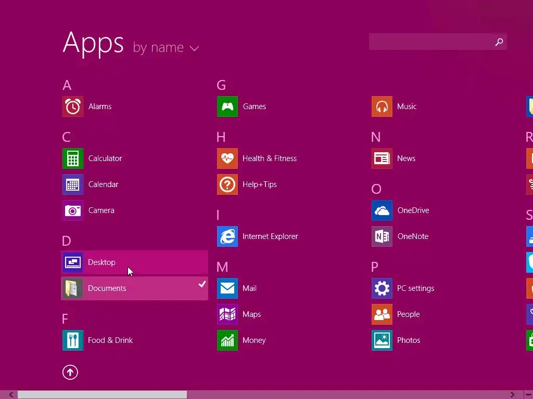
Task: Start the Camera app icon
Action: point(73,210)
